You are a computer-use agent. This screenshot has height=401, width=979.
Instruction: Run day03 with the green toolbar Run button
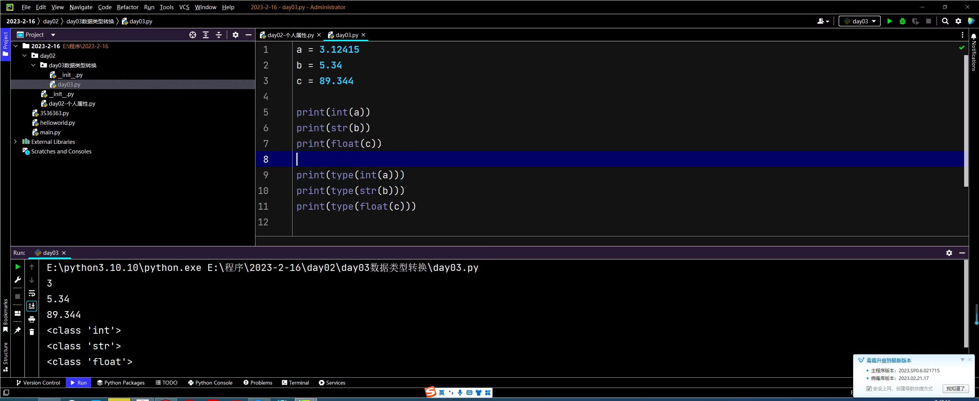[890, 21]
